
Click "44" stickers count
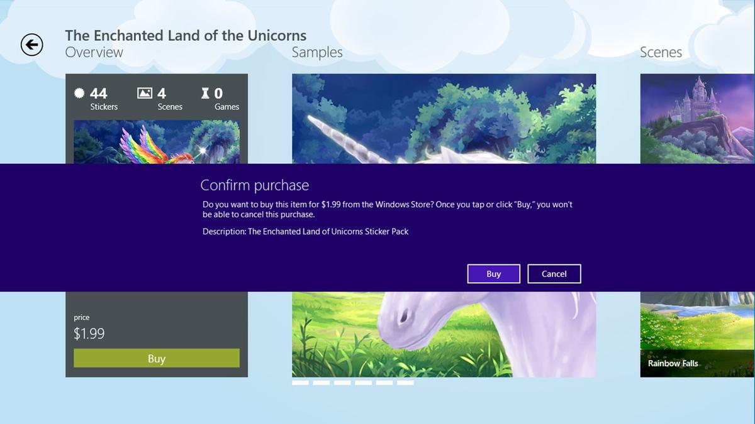pos(99,93)
